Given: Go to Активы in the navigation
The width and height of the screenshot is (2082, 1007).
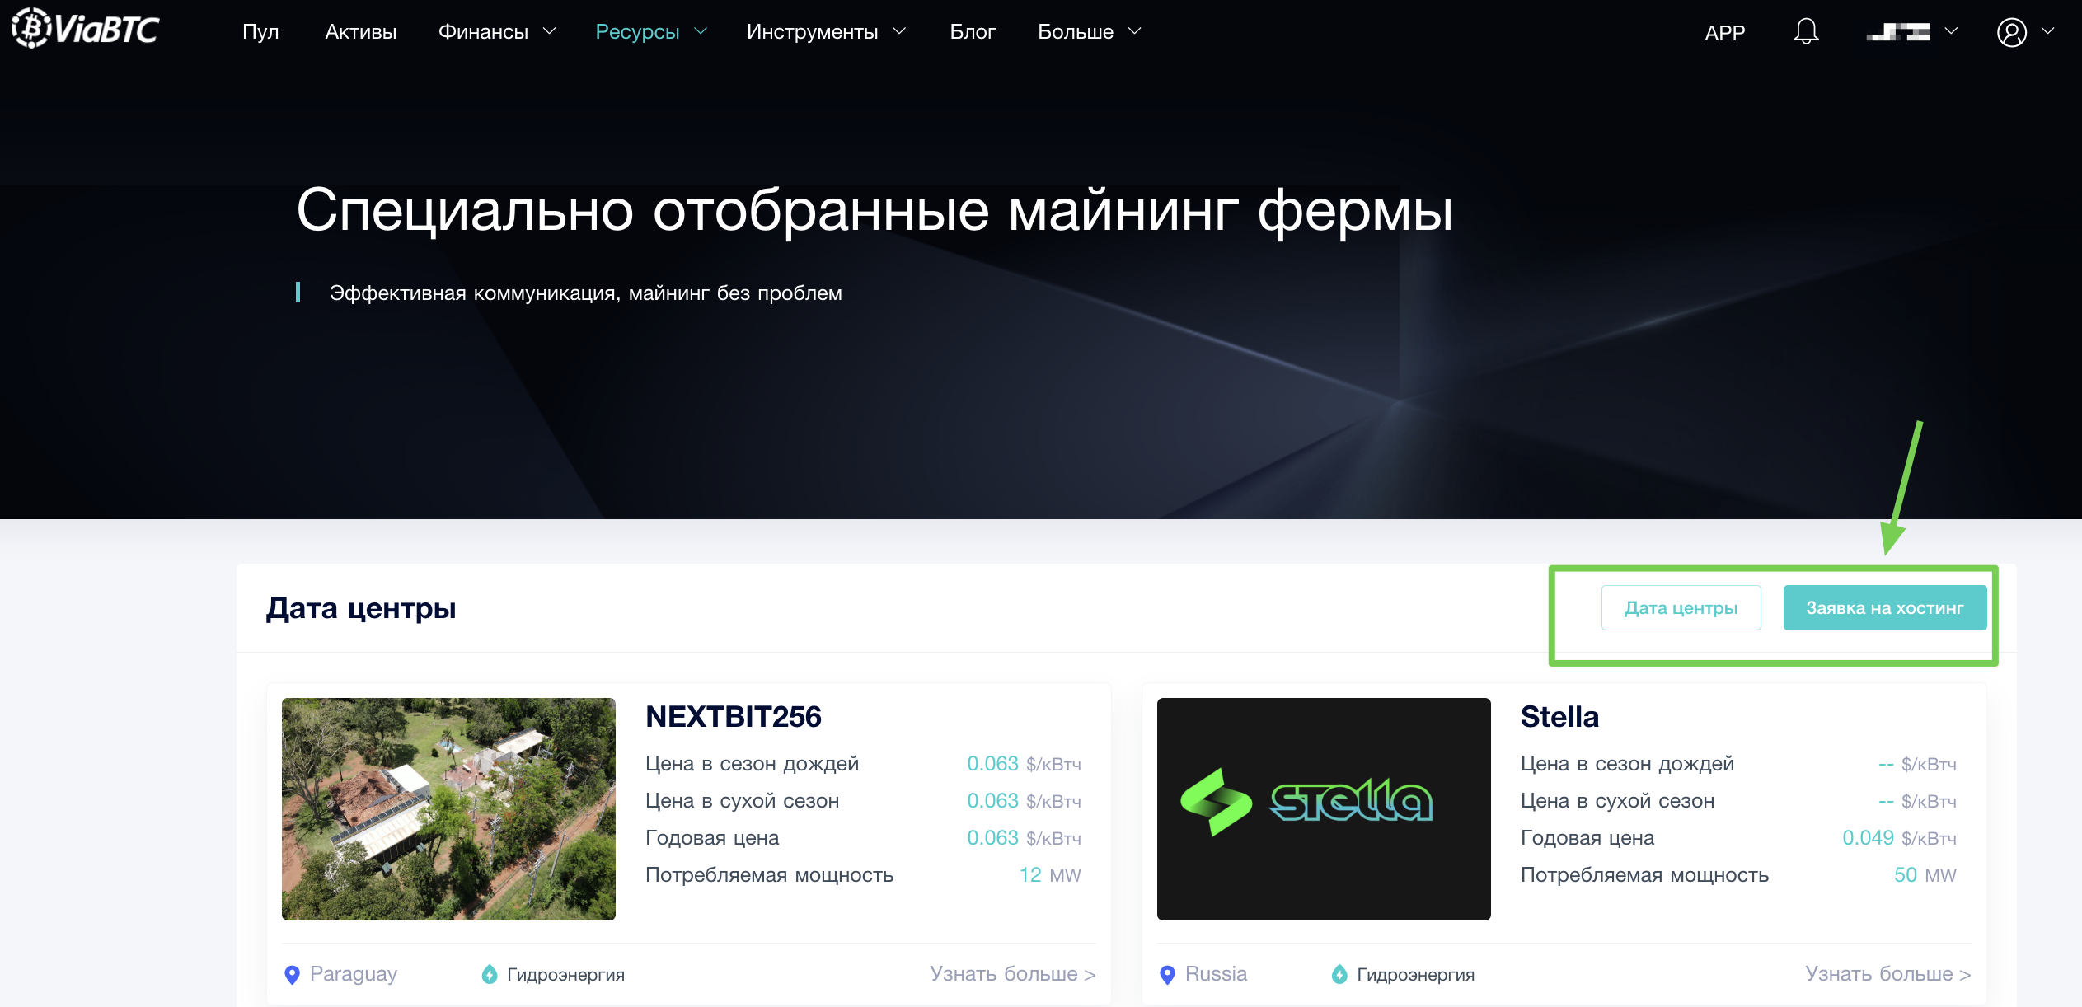Looking at the screenshot, I should tap(361, 32).
